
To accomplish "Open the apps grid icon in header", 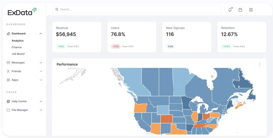I will [x=251, y=10].
